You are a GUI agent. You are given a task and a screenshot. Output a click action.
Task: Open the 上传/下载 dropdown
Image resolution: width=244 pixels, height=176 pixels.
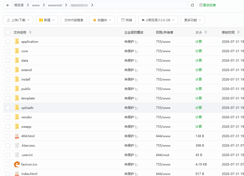click(18, 20)
